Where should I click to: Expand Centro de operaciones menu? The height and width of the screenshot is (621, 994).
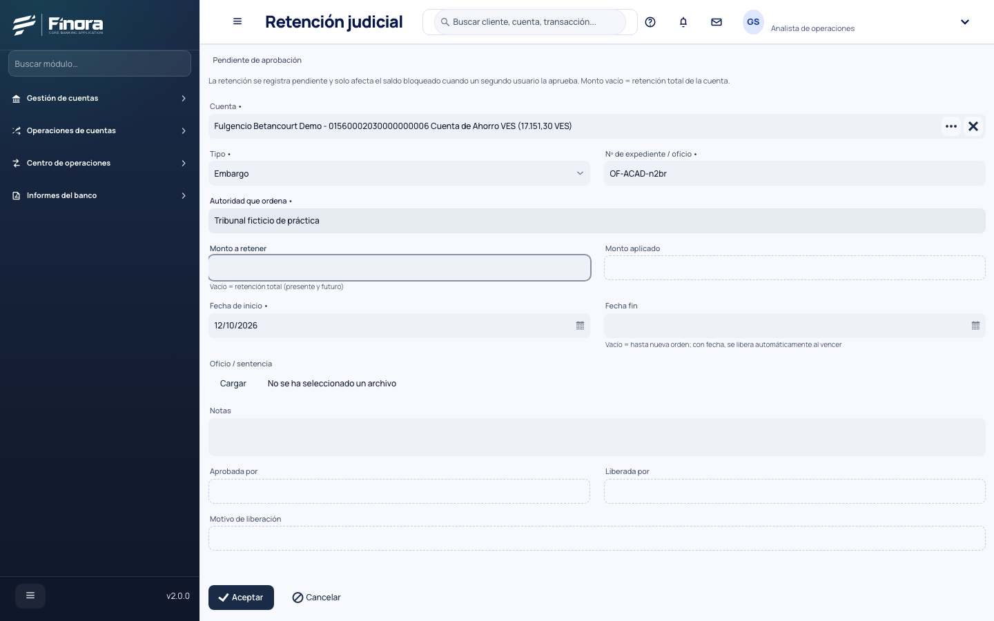point(99,164)
